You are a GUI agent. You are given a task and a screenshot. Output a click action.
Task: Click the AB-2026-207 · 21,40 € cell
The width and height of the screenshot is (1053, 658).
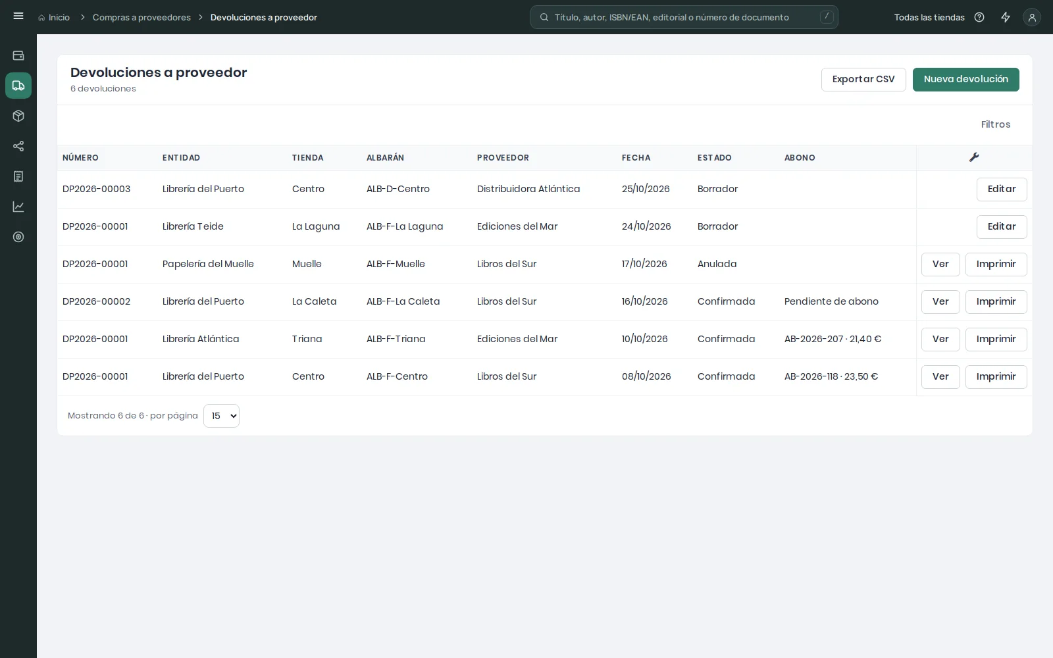tap(833, 339)
